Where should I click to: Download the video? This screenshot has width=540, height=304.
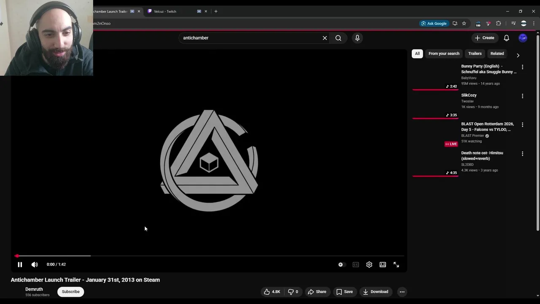(x=375, y=292)
